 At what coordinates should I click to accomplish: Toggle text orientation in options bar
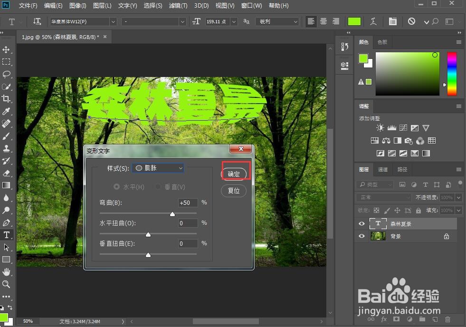pos(37,21)
